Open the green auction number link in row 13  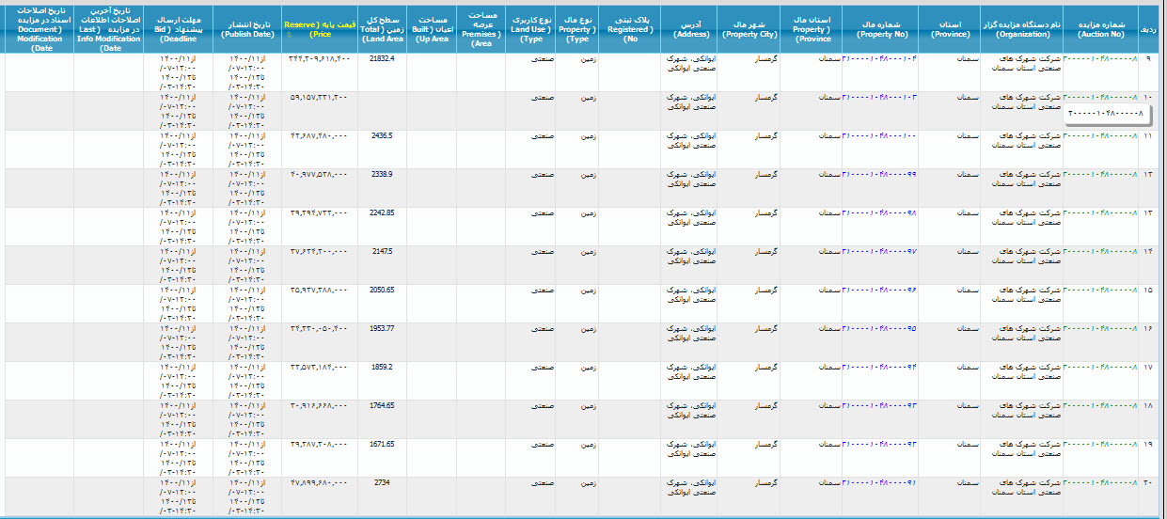[x=1100, y=213]
